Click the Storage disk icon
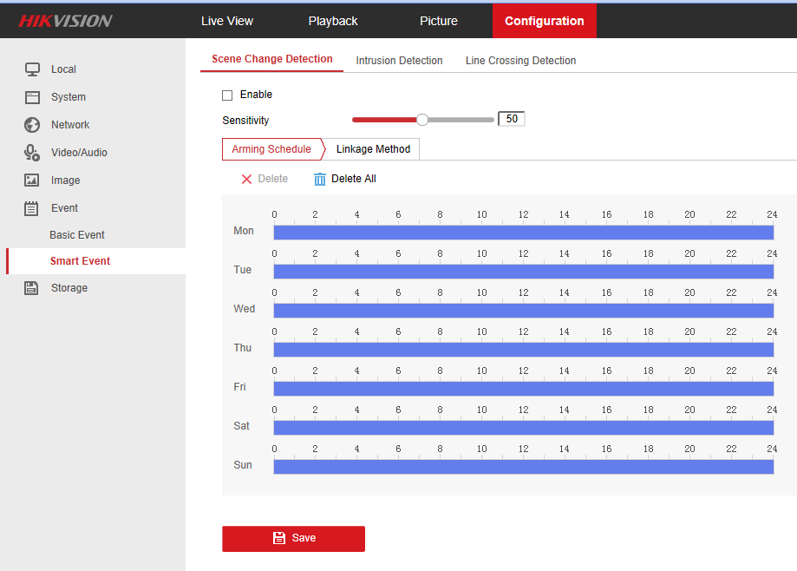The height and width of the screenshot is (571, 797). (32, 288)
